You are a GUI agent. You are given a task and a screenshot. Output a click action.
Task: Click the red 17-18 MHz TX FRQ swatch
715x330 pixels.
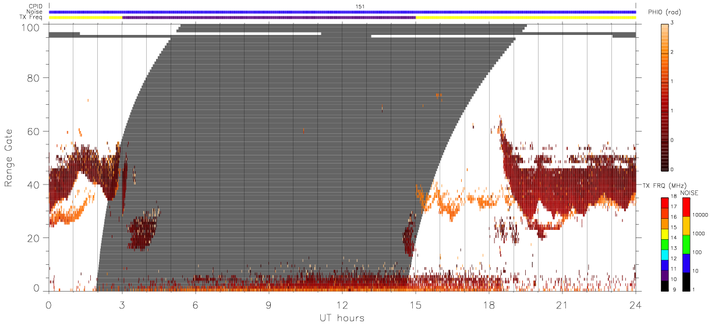pyautogui.click(x=665, y=203)
